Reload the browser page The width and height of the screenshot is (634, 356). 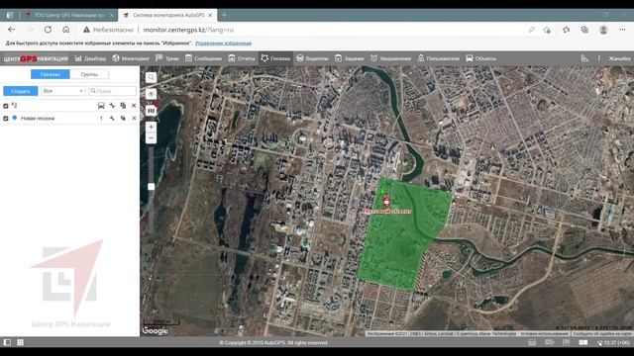[48, 30]
